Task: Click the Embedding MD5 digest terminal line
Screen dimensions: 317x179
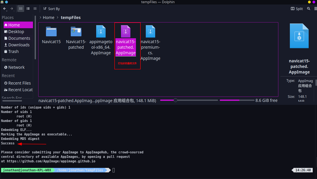Action: pos(20,139)
